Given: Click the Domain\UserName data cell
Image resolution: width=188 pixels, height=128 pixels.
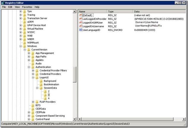Looking at the screenshot, I should pos(147,22).
